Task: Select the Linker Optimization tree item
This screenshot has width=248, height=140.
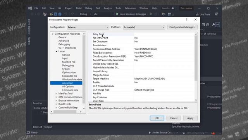Action: (x=69, y=72)
